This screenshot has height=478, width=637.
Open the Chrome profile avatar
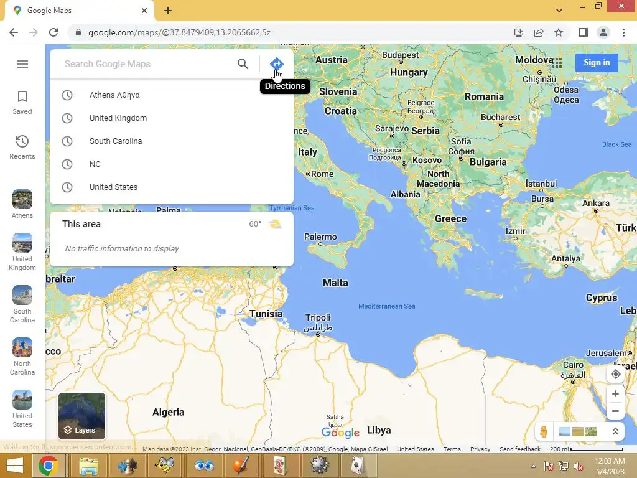coord(603,32)
